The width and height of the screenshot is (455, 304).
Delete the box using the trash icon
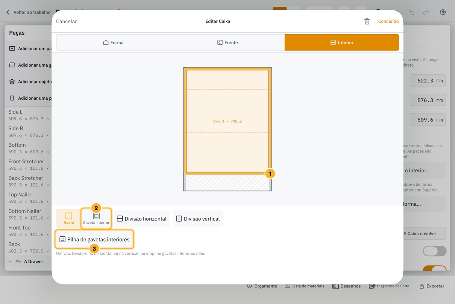[367, 21]
